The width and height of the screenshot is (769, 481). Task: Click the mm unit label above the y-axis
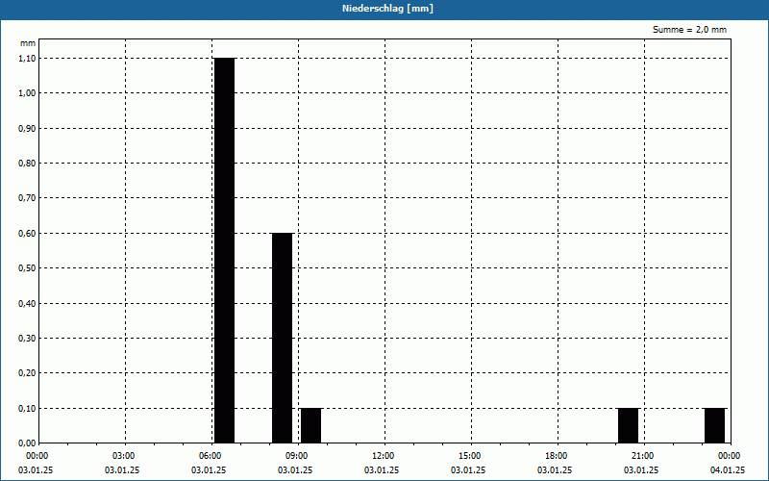(x=28, y=43)
